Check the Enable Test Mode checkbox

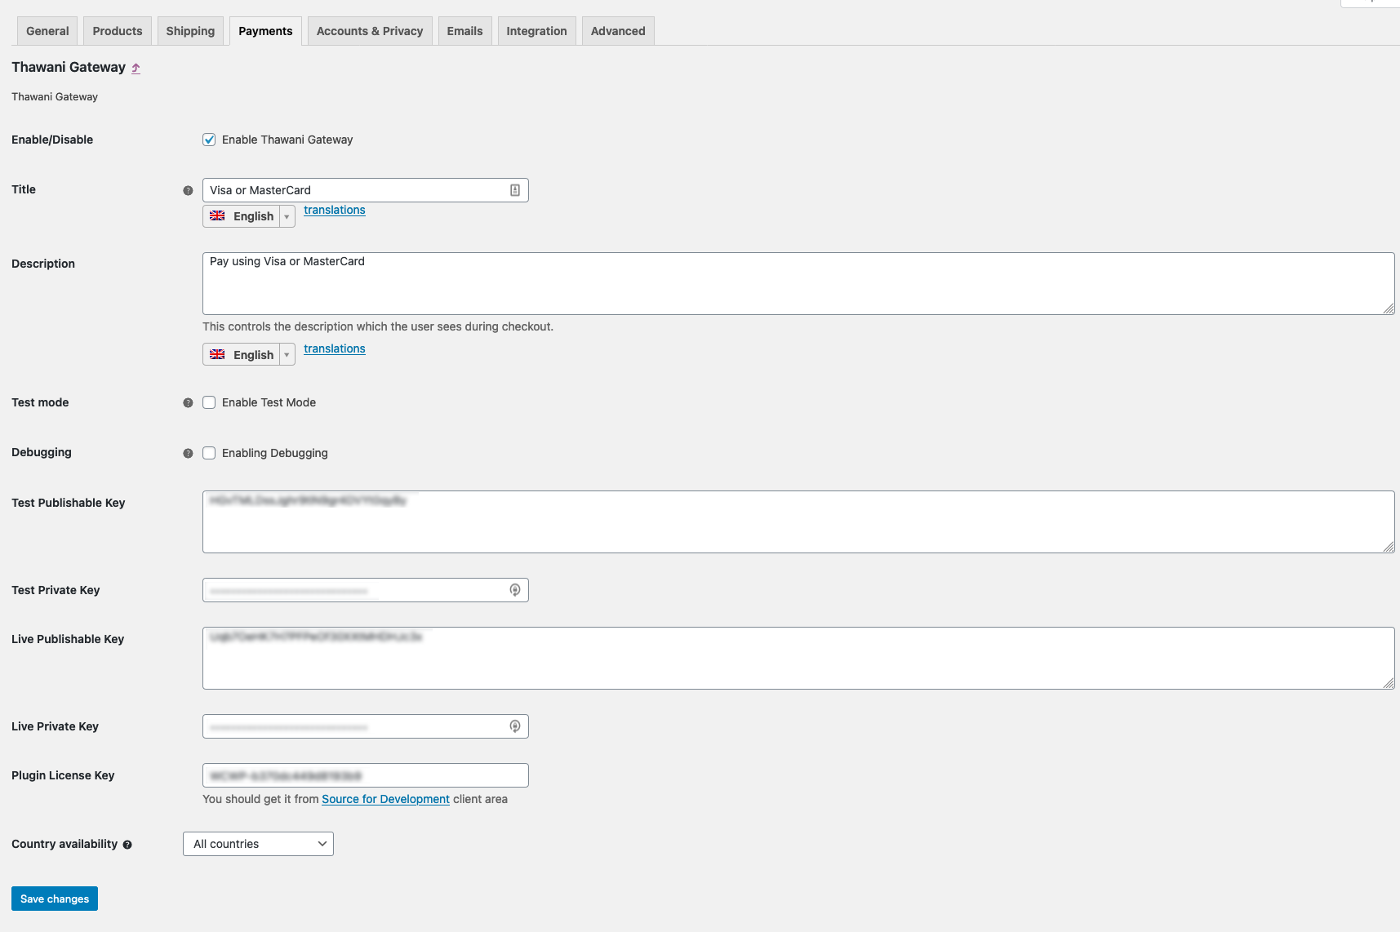coord(209,402)
